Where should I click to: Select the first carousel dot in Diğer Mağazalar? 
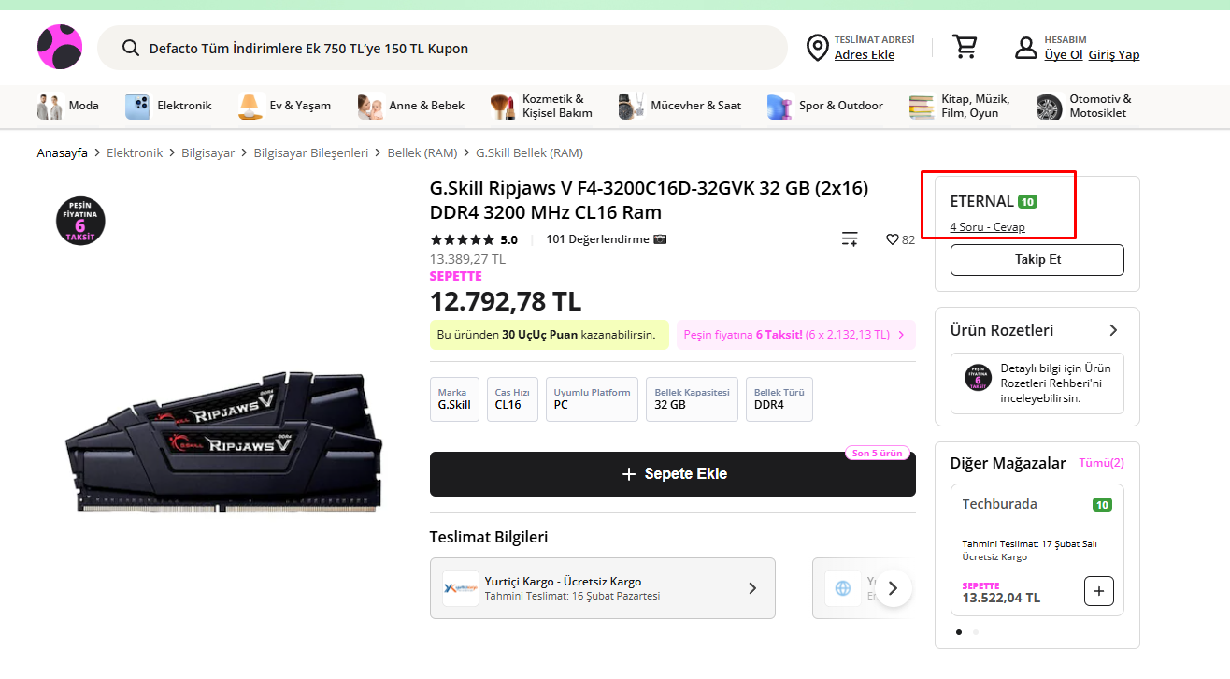pyautogui.click(x=959, y=632)
